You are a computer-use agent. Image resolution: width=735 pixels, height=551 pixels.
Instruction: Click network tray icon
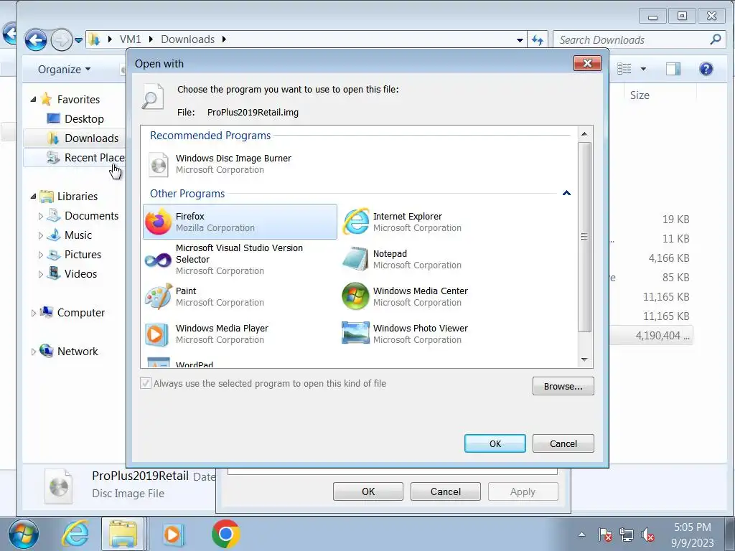pyautogui.click(x=626, y=534)
